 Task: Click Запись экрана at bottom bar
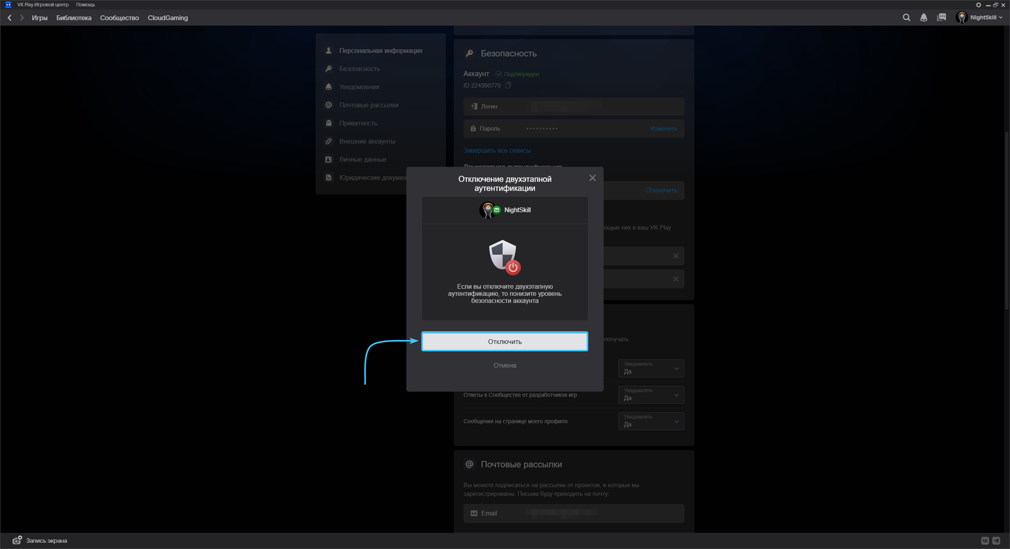pyautogui.click(x=47, y=541)
